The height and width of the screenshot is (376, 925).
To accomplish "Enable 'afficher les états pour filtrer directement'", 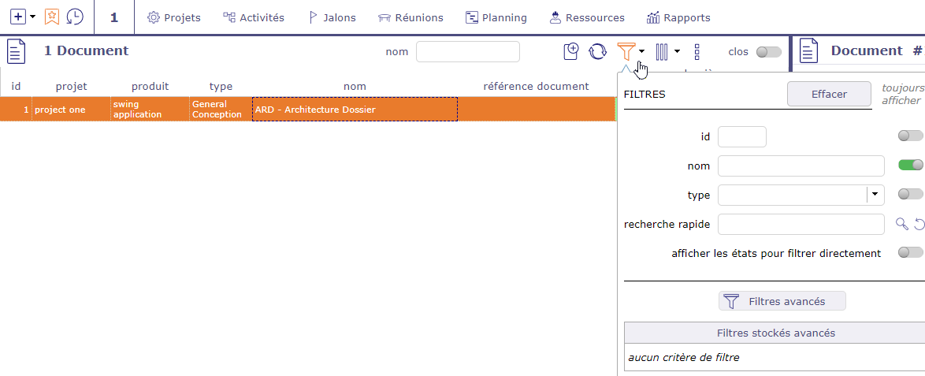I will (910, 252).
